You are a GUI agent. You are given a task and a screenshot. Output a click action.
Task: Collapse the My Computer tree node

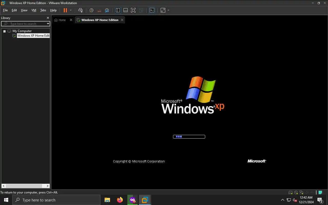click(4, 31)
